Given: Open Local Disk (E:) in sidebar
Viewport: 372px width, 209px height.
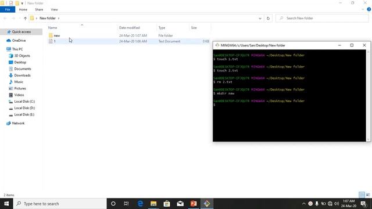Looking at the screenshot, I should 24,114.
